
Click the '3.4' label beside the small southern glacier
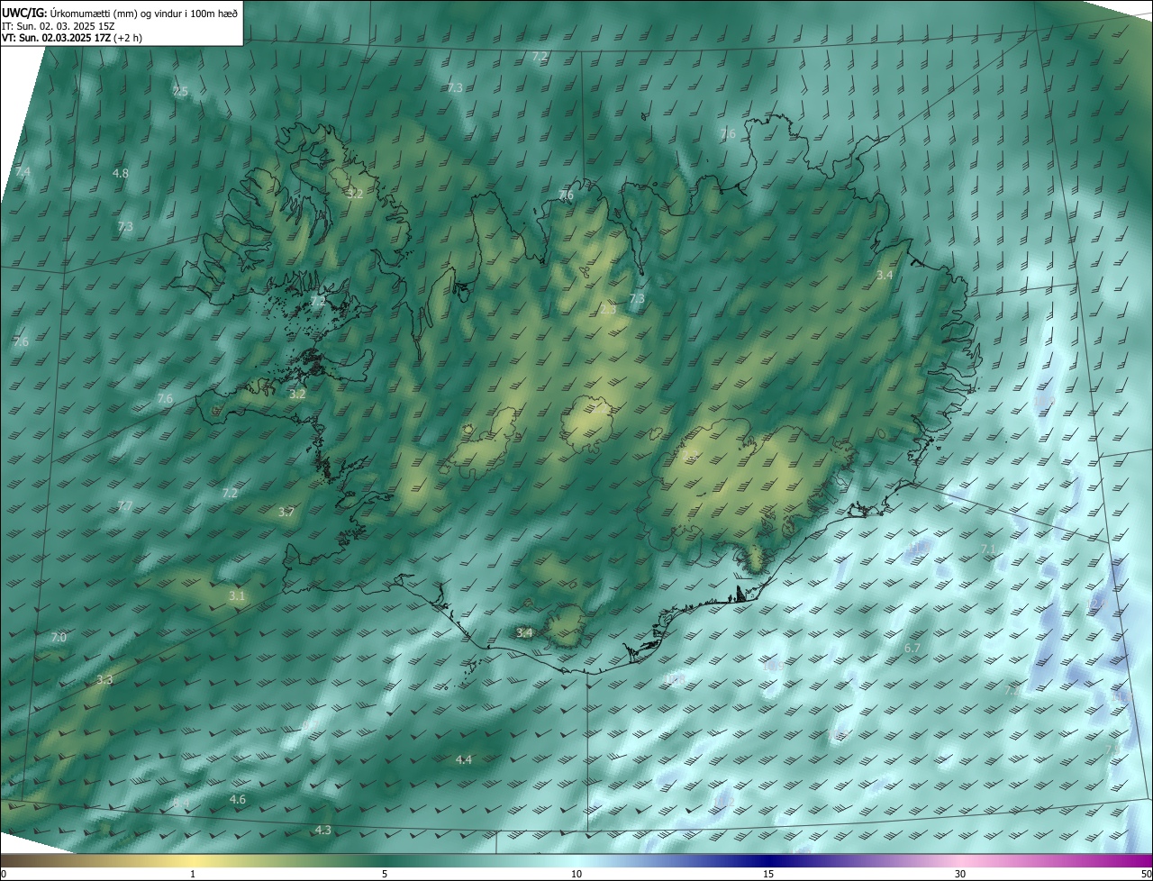(524, 633)
